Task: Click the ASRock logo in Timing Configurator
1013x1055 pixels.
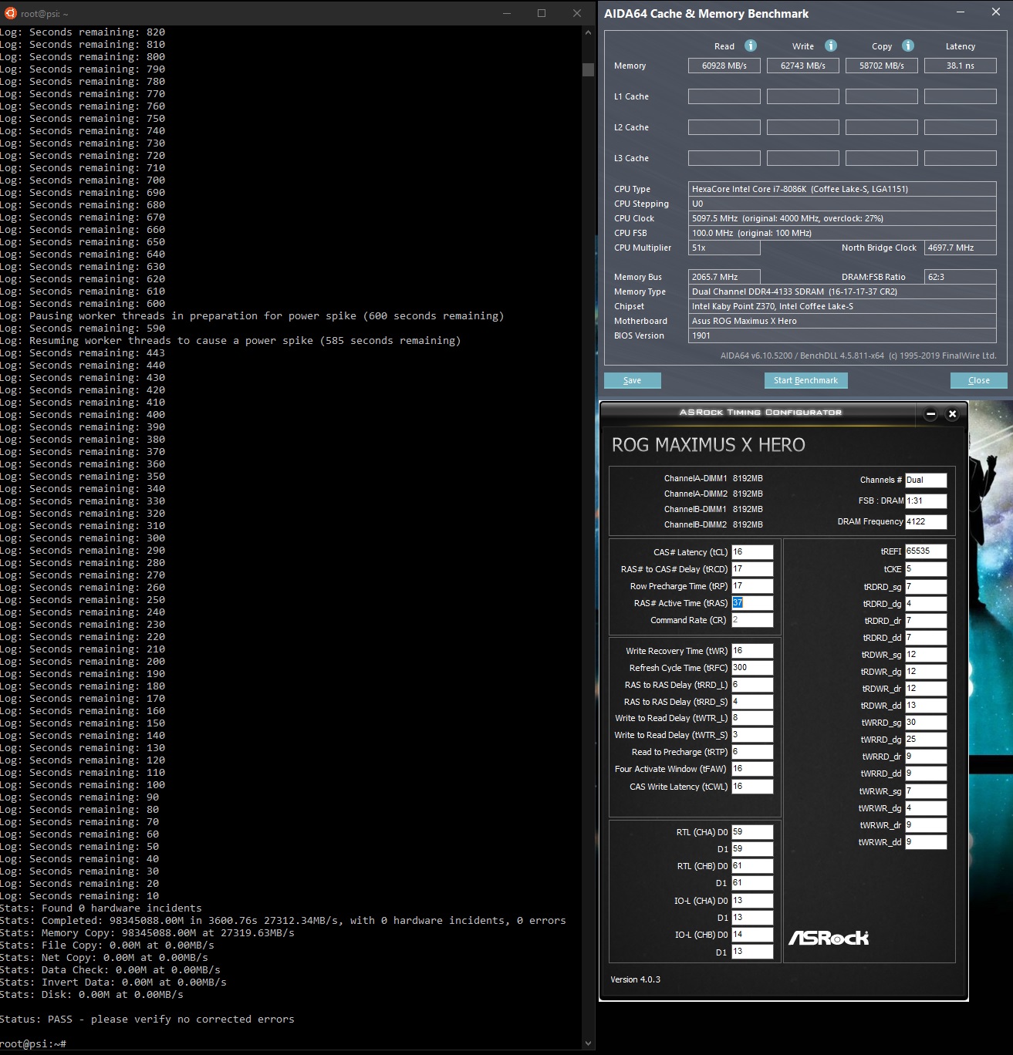Action: 829,938
